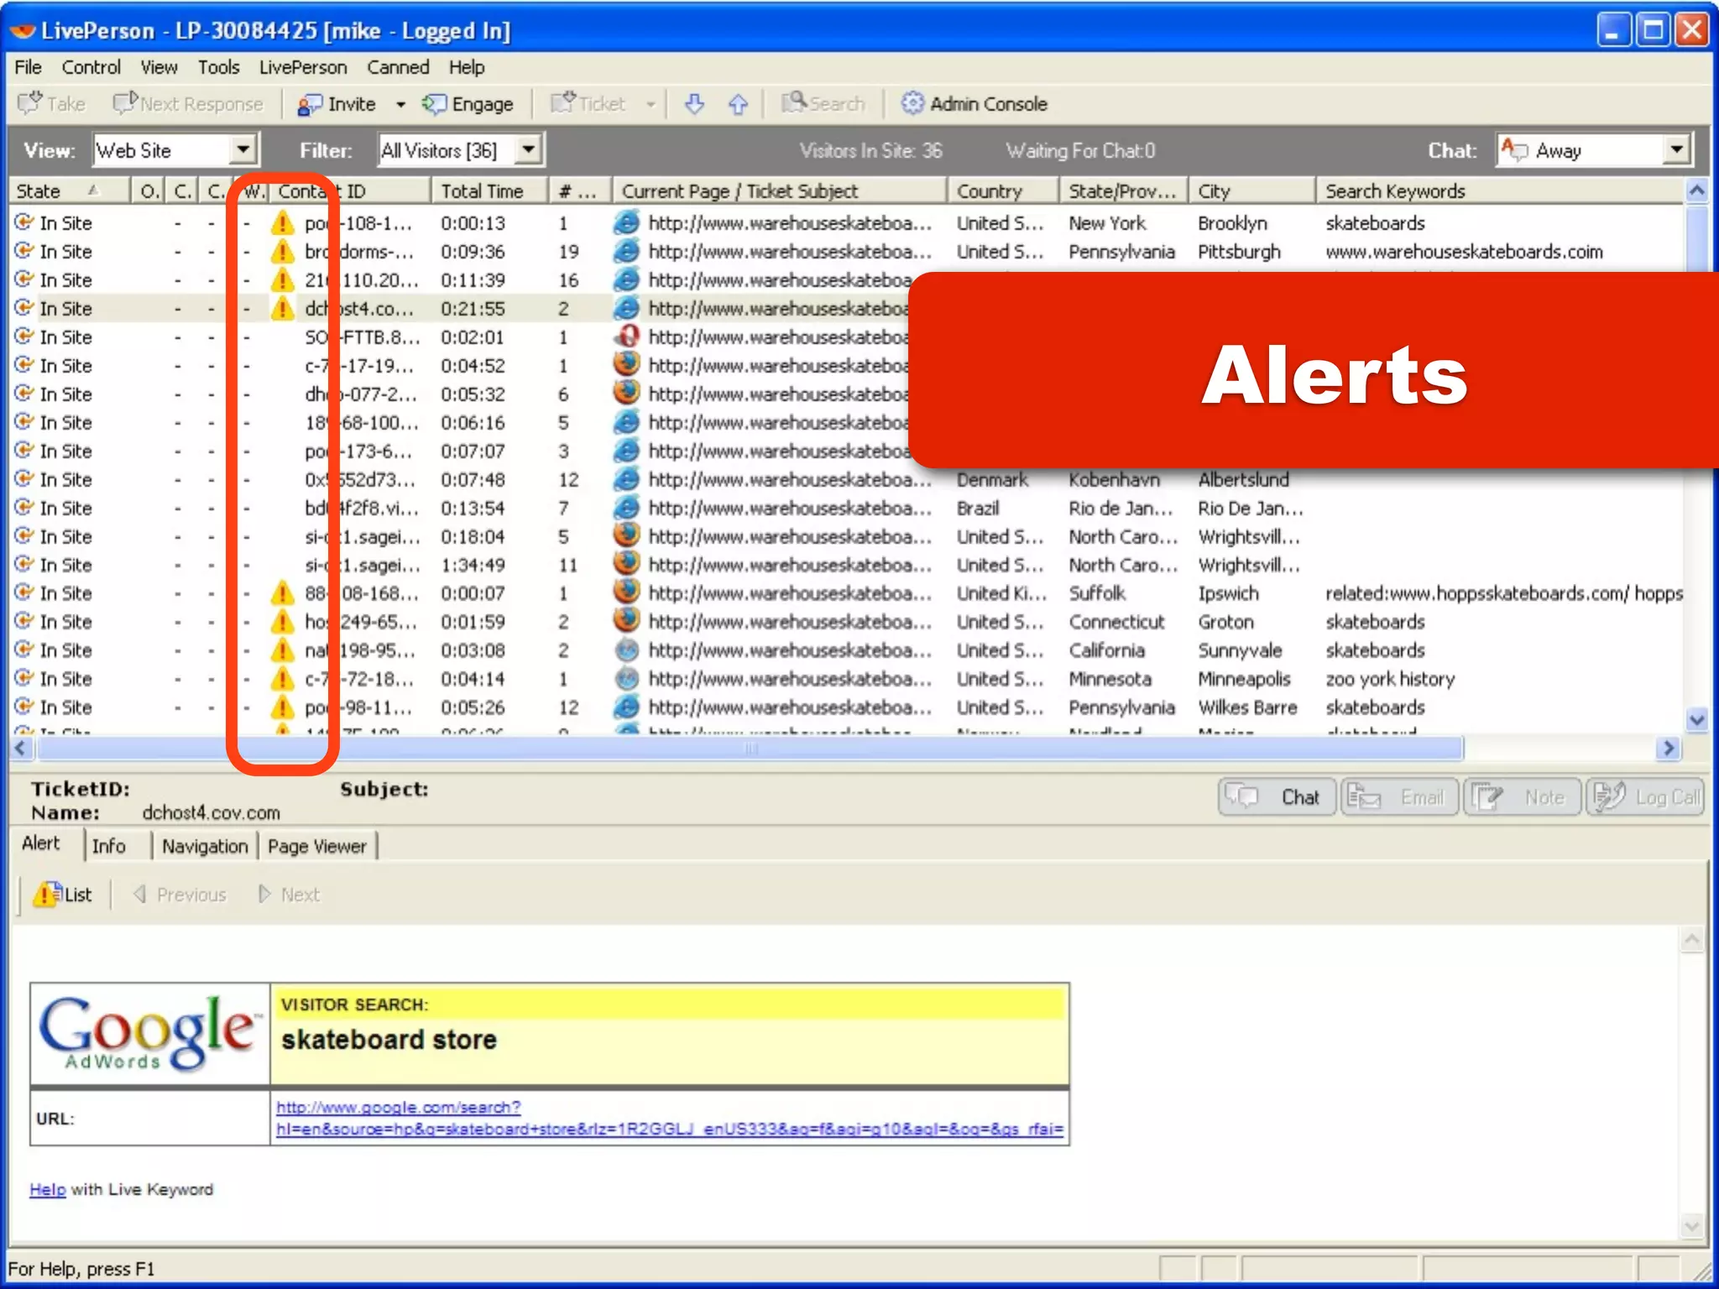Click the Ticket toolbar button
This screenshot has width=1719, height=1289.
tap(588, 104)
